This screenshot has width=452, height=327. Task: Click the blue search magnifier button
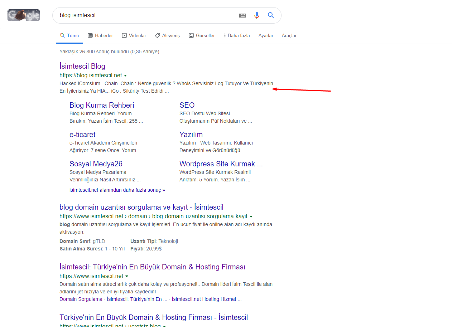(271, 15)
